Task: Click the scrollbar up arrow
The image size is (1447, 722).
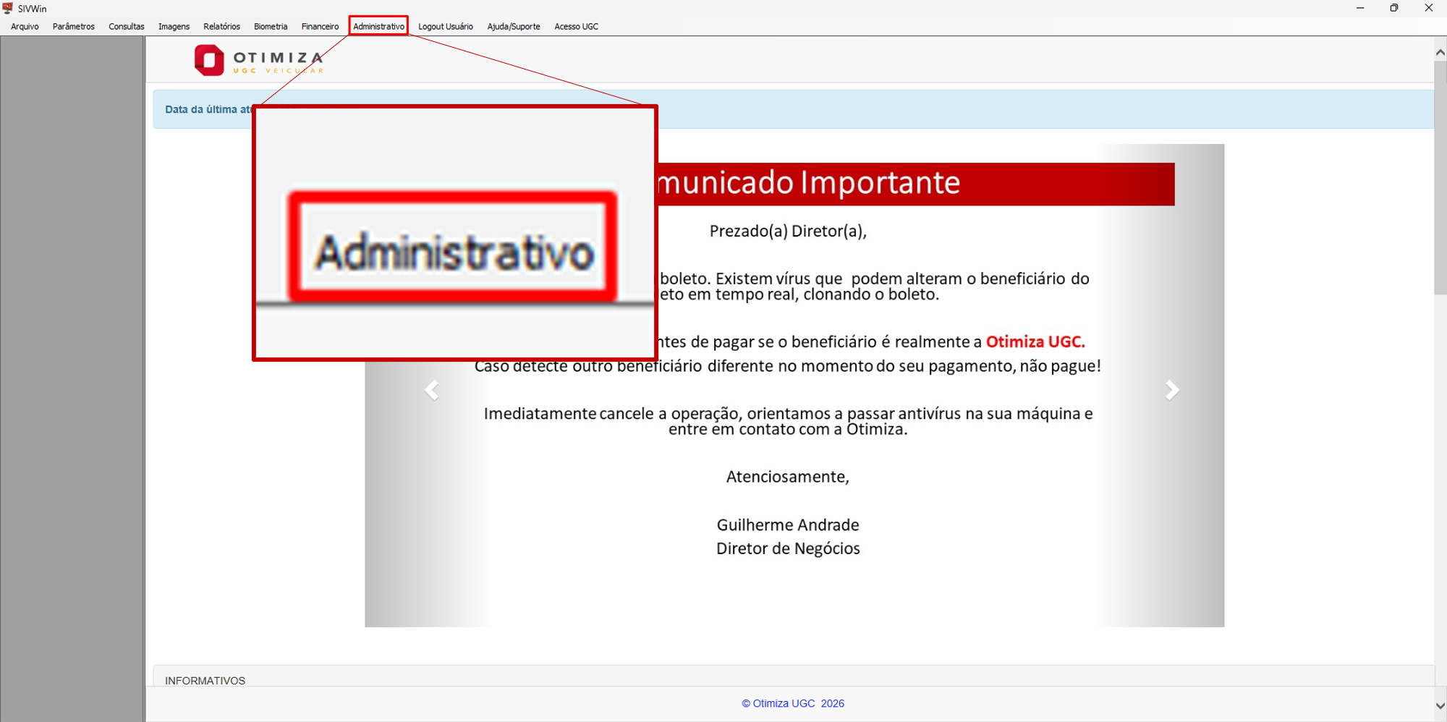Action: (1440, 52)
